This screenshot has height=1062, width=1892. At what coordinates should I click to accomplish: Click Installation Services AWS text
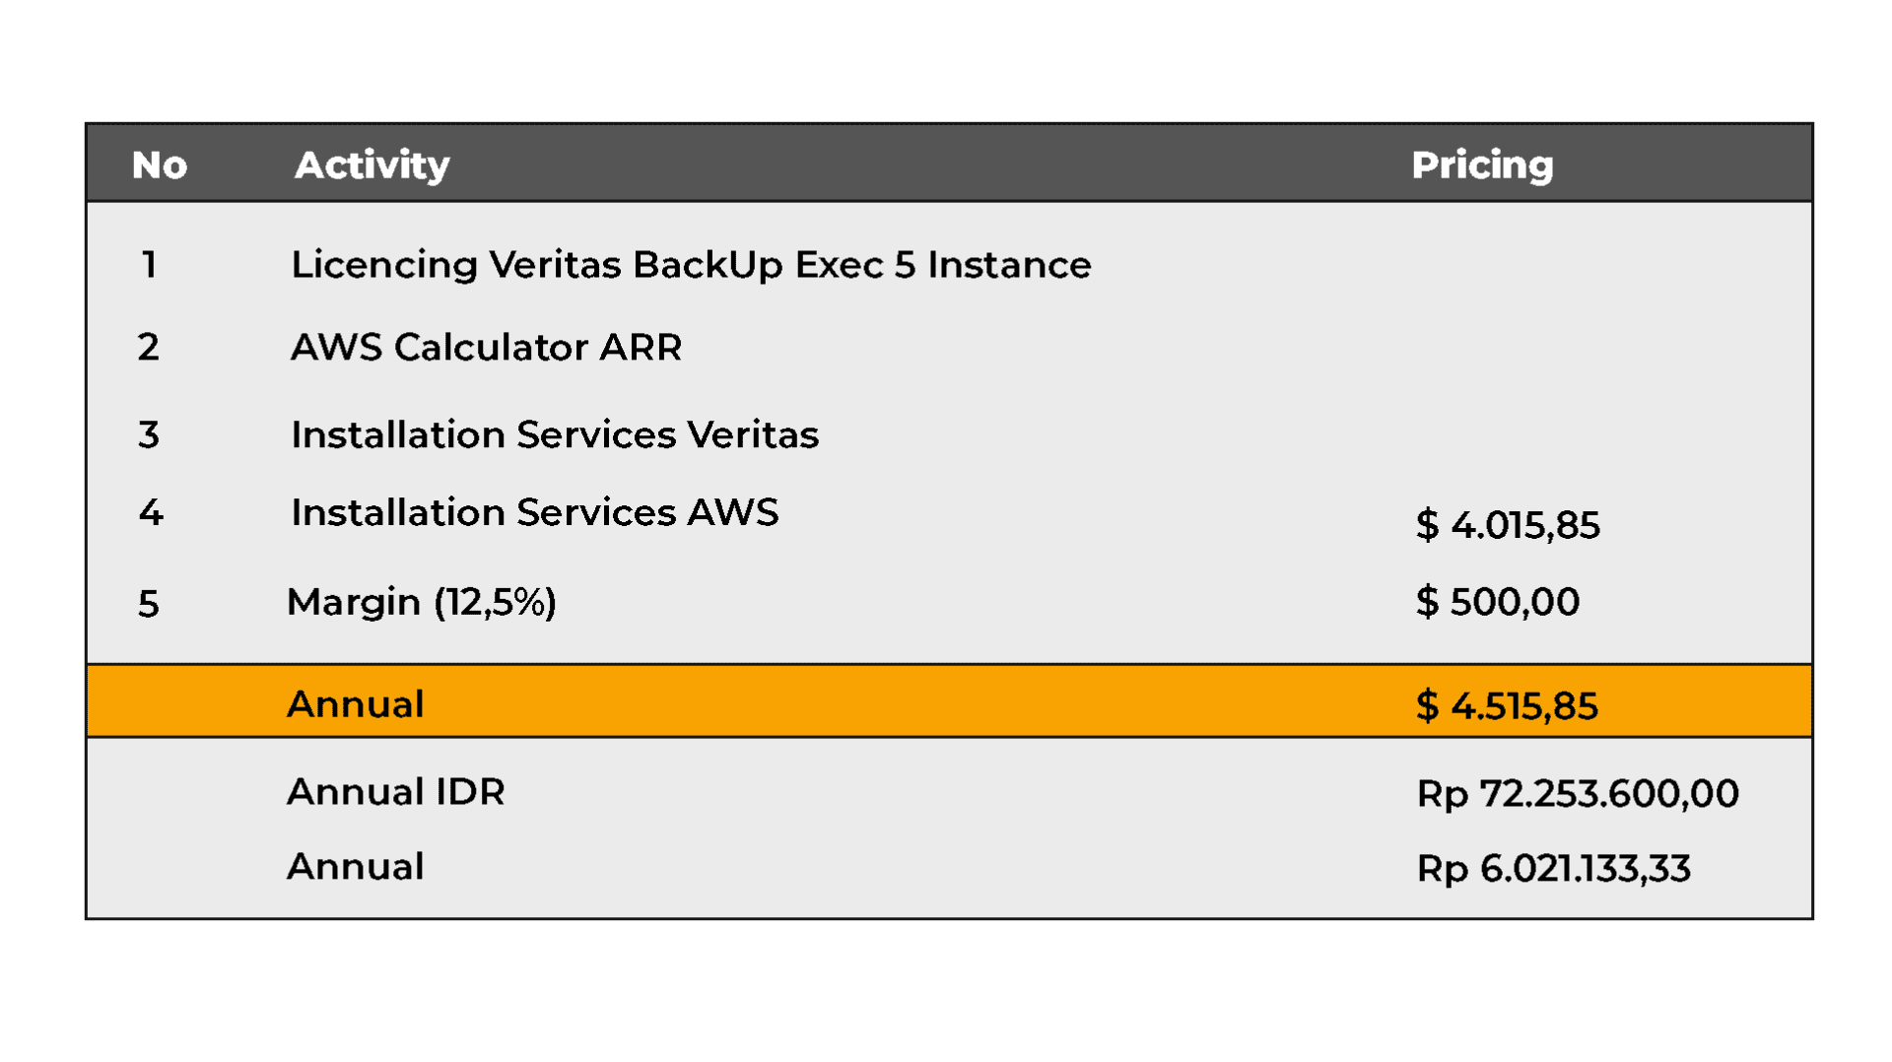[x=535, y=512]
